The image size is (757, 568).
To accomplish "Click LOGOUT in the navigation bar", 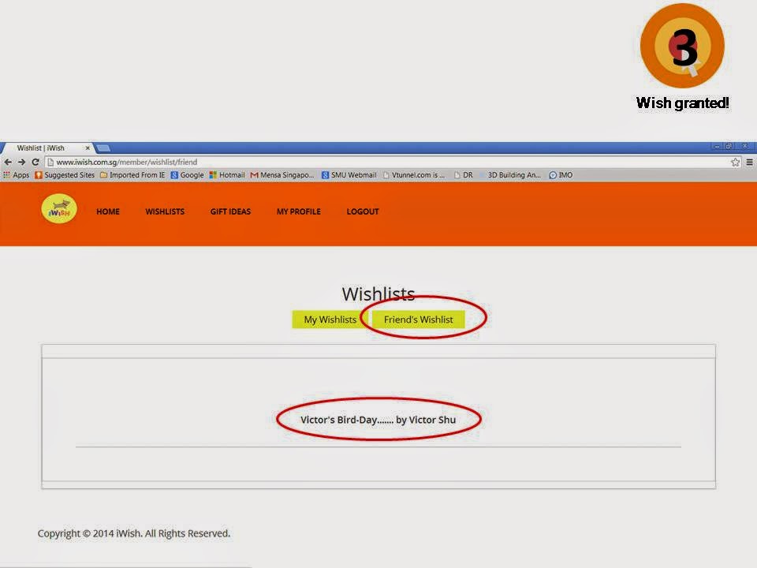I will point(363,211).
